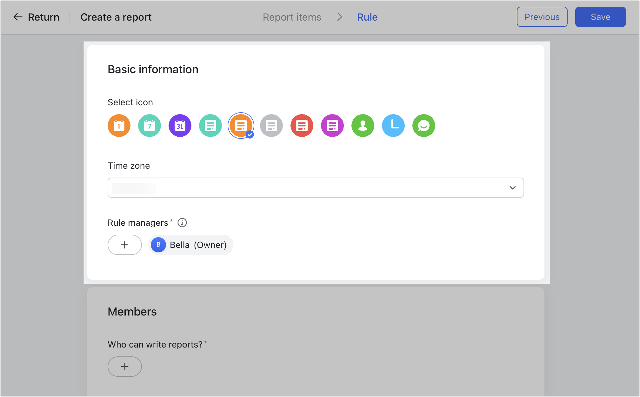Select the weekly 7 calendar option
This screenshot has width=640, height=397.
pos(149,126)
